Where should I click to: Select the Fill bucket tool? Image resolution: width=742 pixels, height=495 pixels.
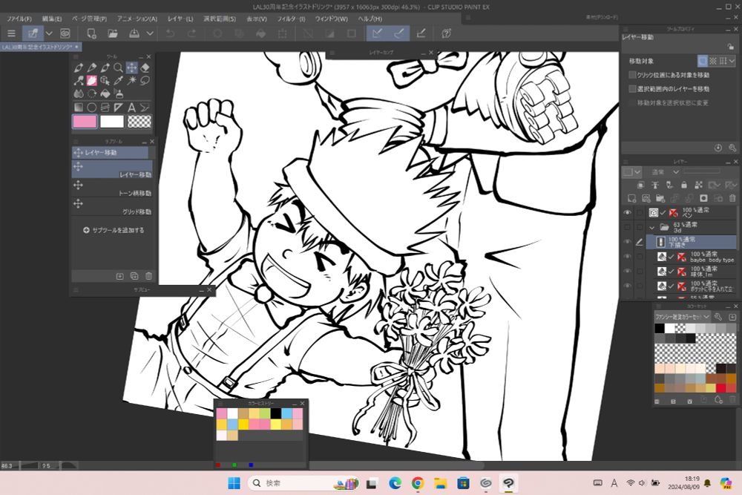point(105,94)
